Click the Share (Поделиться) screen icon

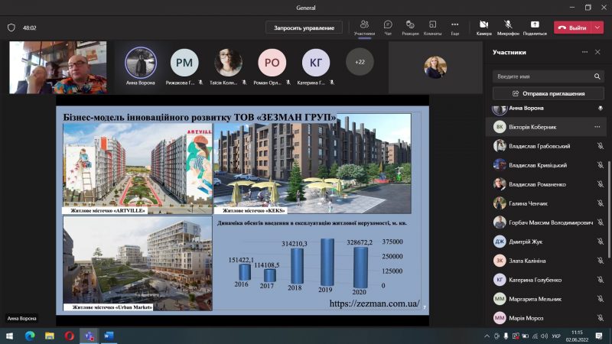coord(535,28)
